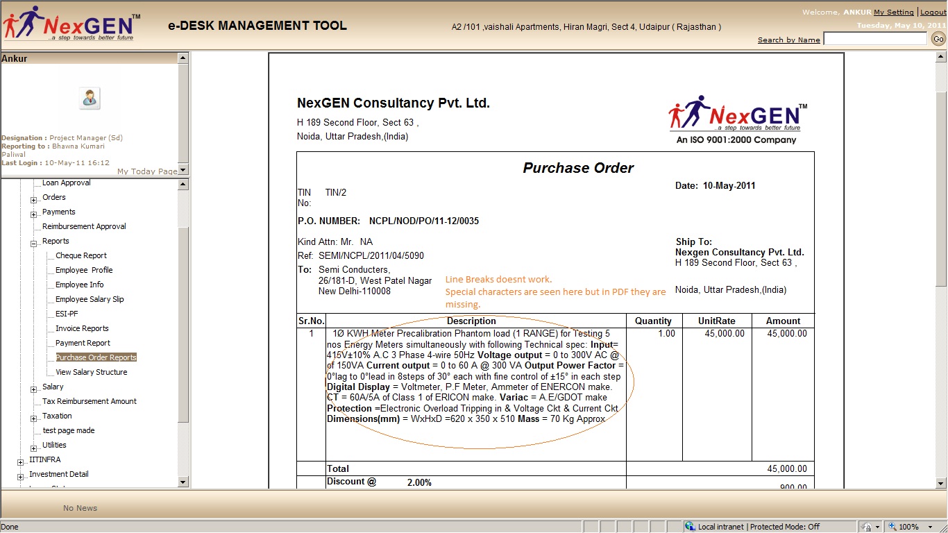Expand the Taxation tree node
948x533 pixels.
pos(33,418)
